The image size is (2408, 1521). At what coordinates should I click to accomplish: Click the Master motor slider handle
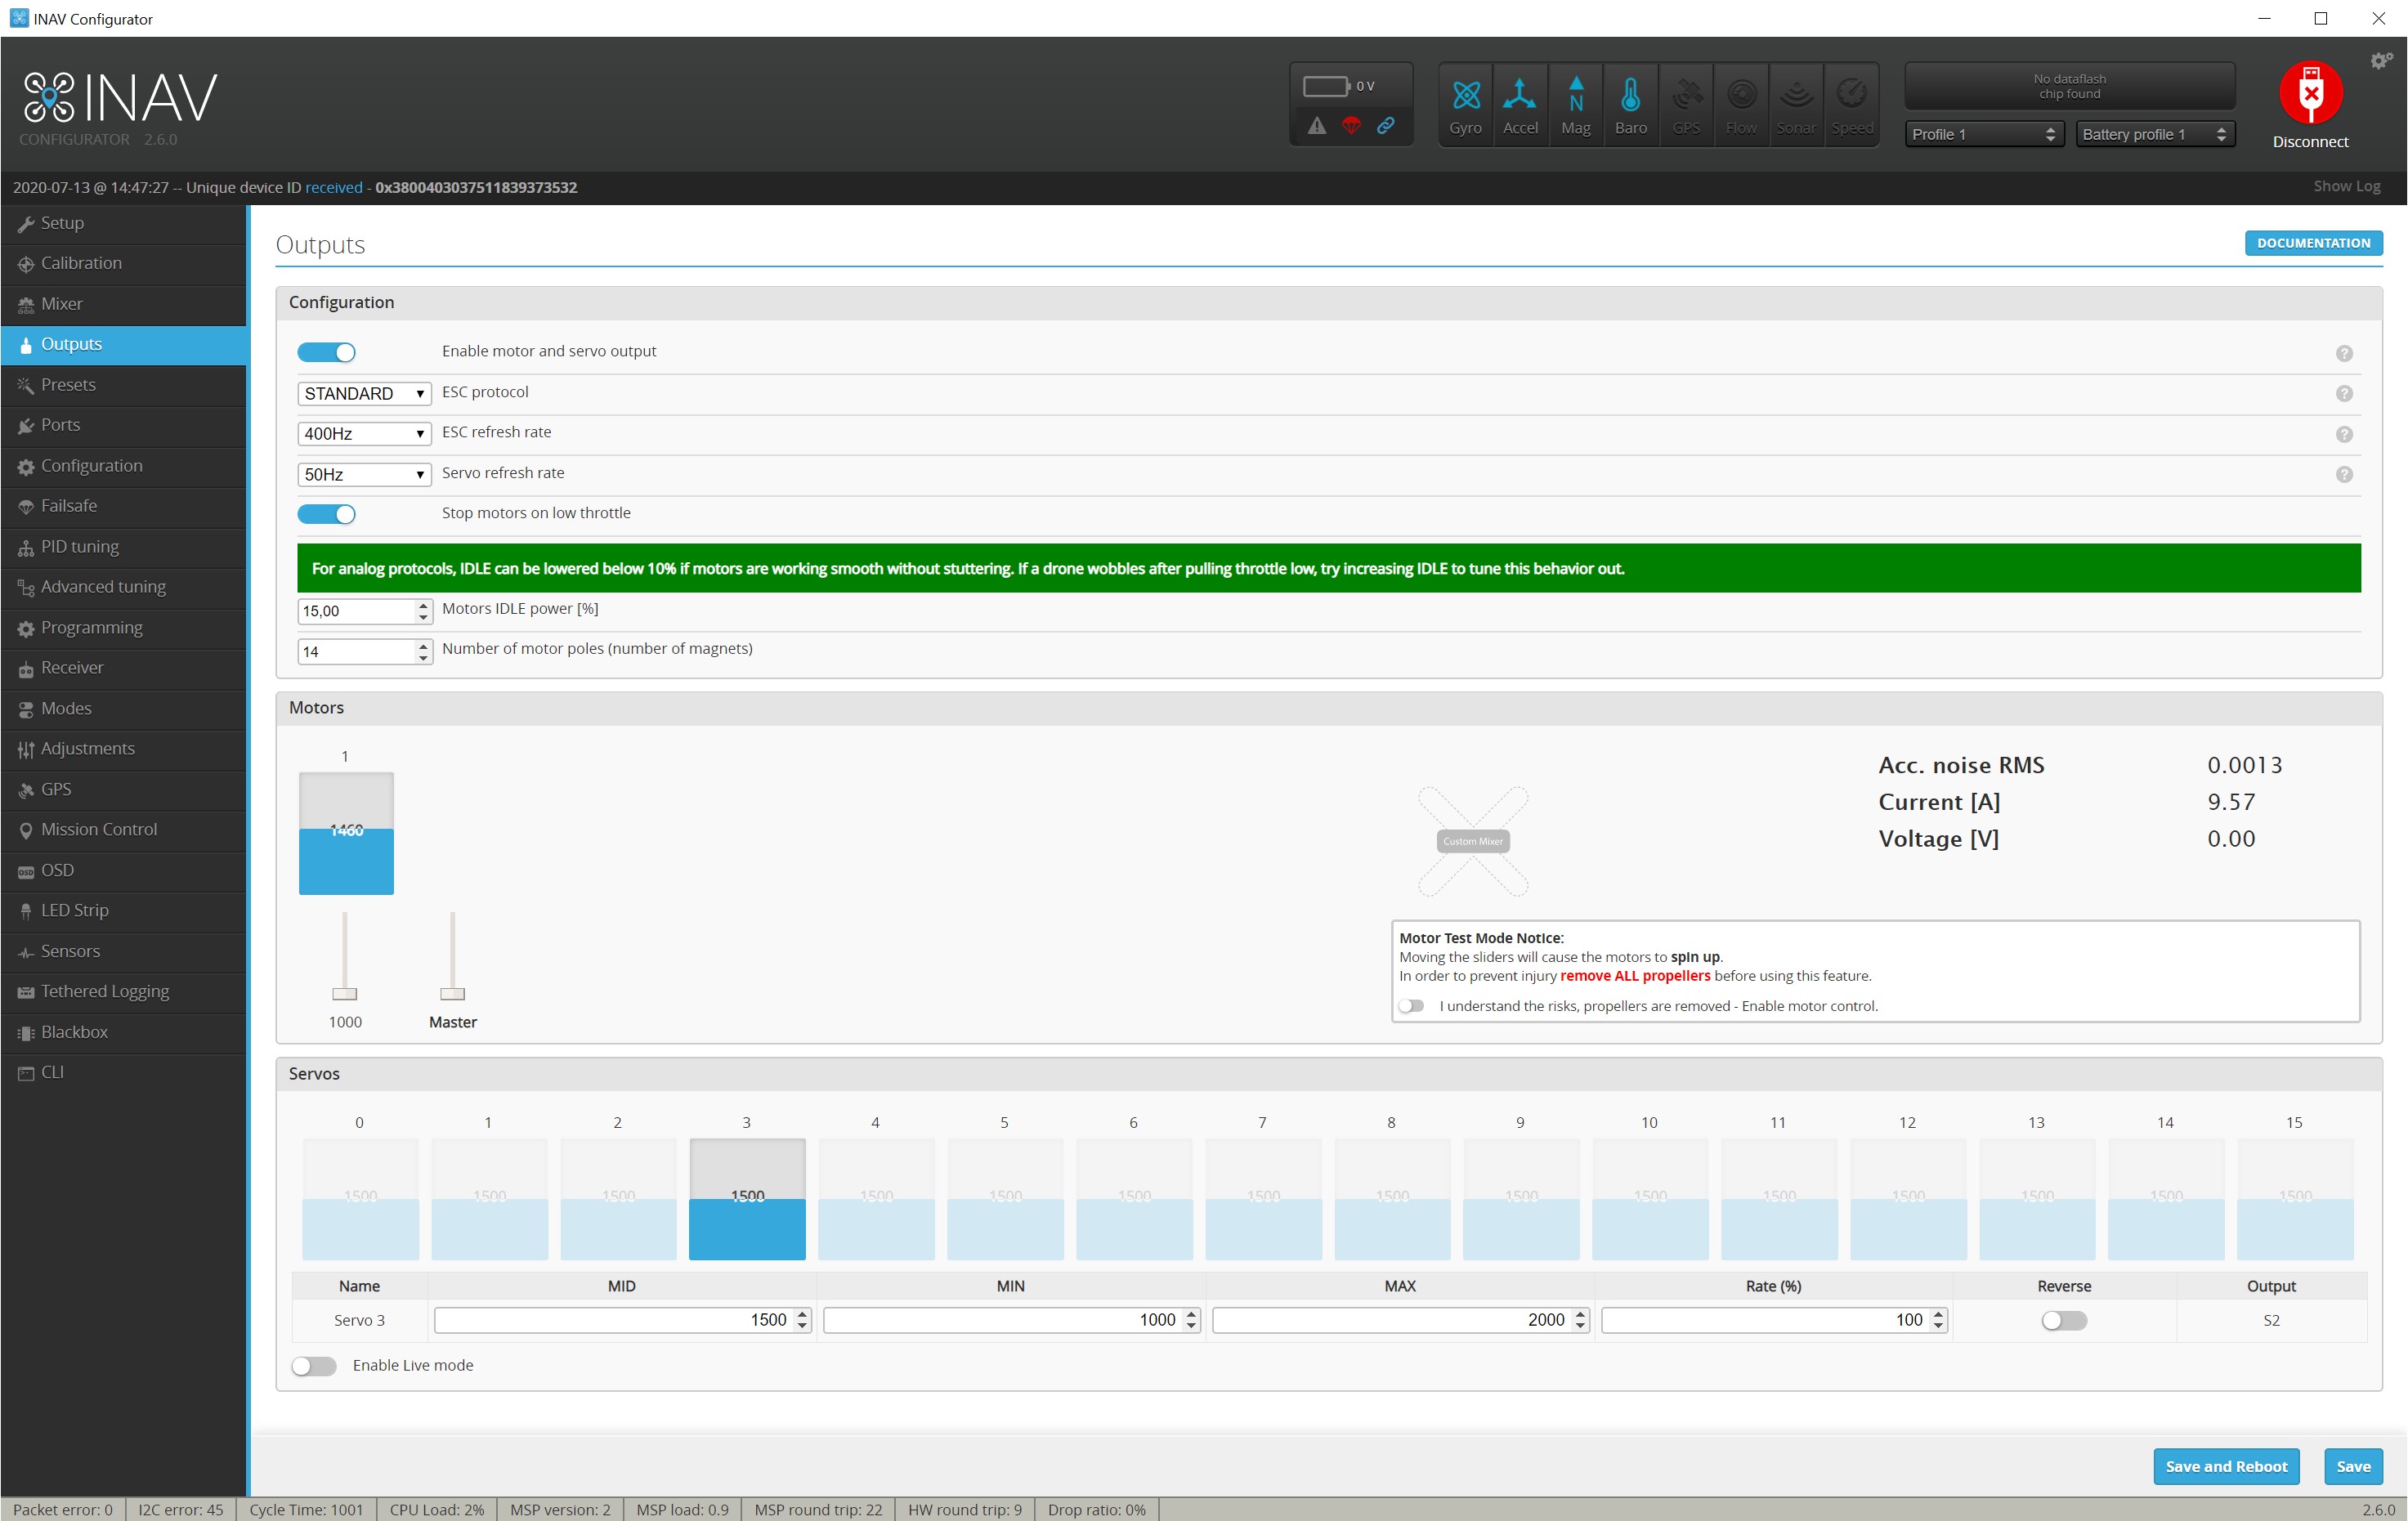point(453,993)
